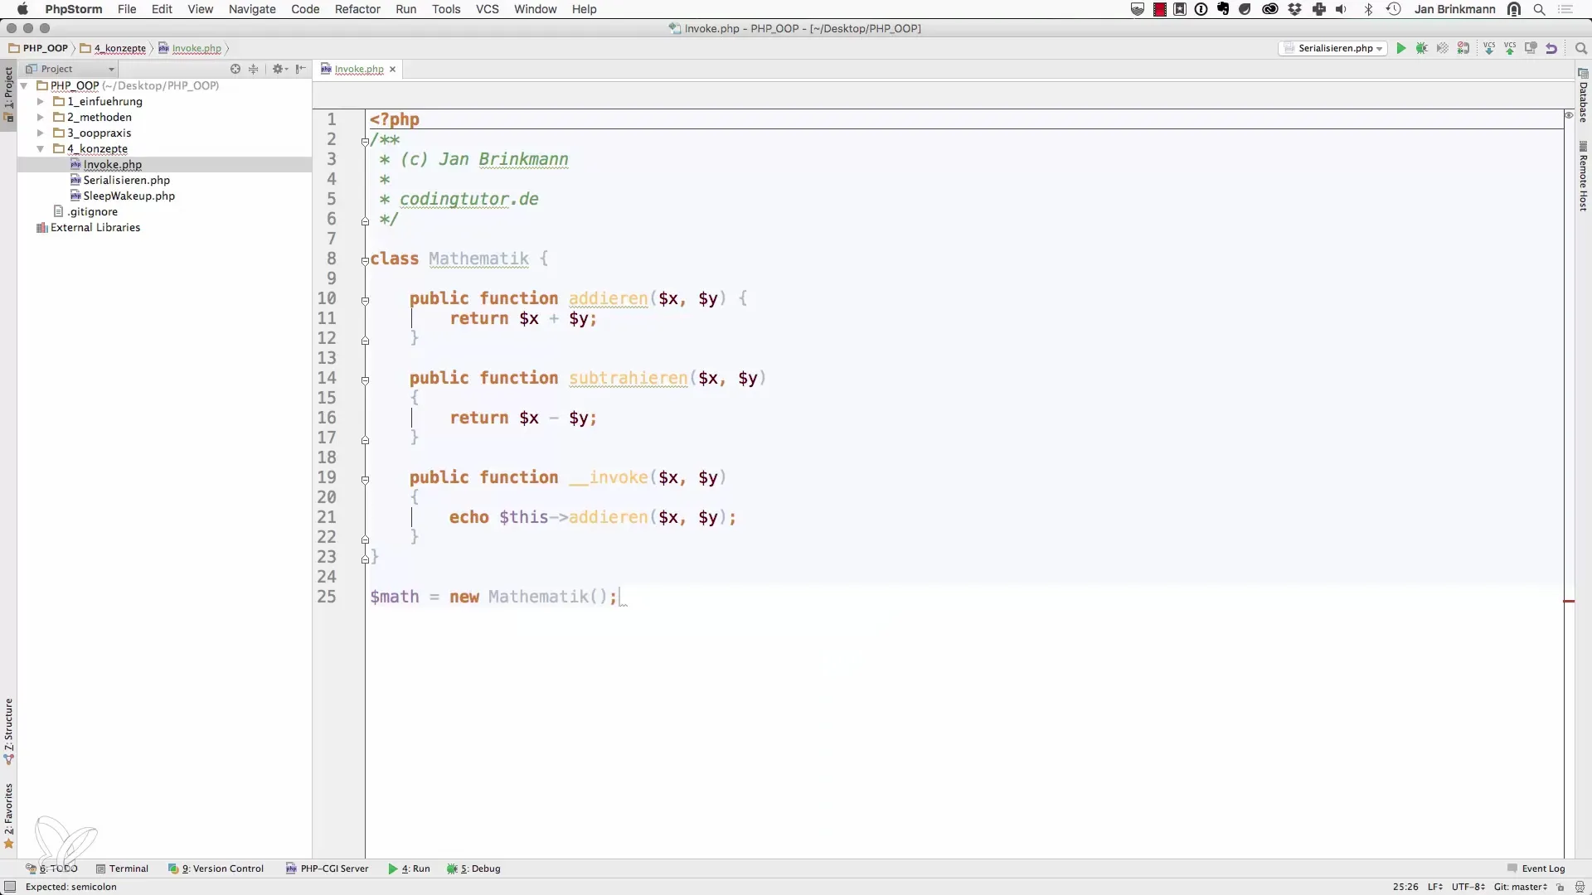The width and height of the screenshot is (1592, 895).
Task: Toggle the 1: Project side tab
Action: coord(8,94)
